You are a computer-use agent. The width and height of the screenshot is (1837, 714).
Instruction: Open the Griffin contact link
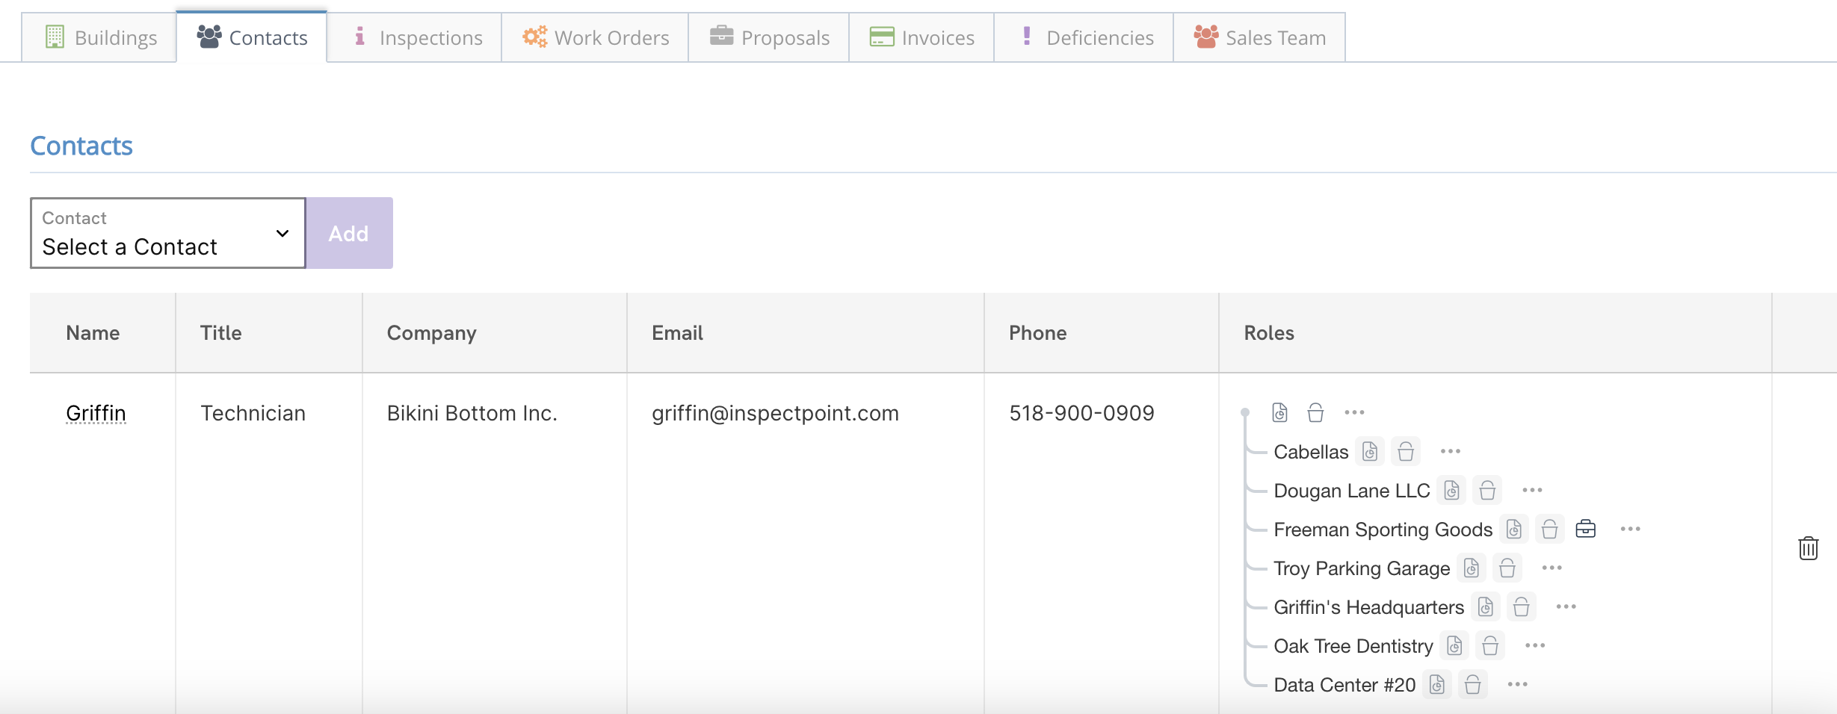click(96, 413)
